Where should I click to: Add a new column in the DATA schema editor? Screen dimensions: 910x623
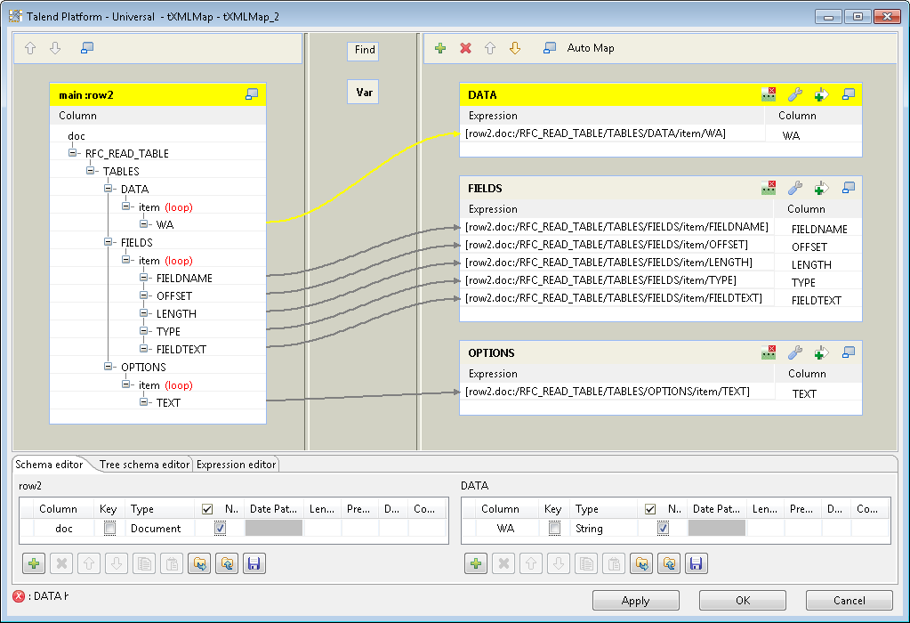click(477, 562)
